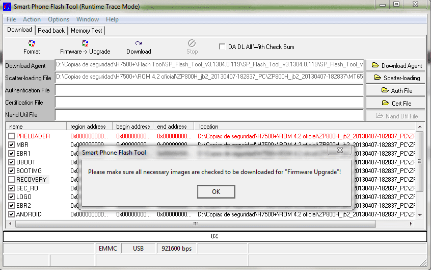Click the vertical scrollbar thumb in list
Screen dimensions: 431x270
[419, 161]
